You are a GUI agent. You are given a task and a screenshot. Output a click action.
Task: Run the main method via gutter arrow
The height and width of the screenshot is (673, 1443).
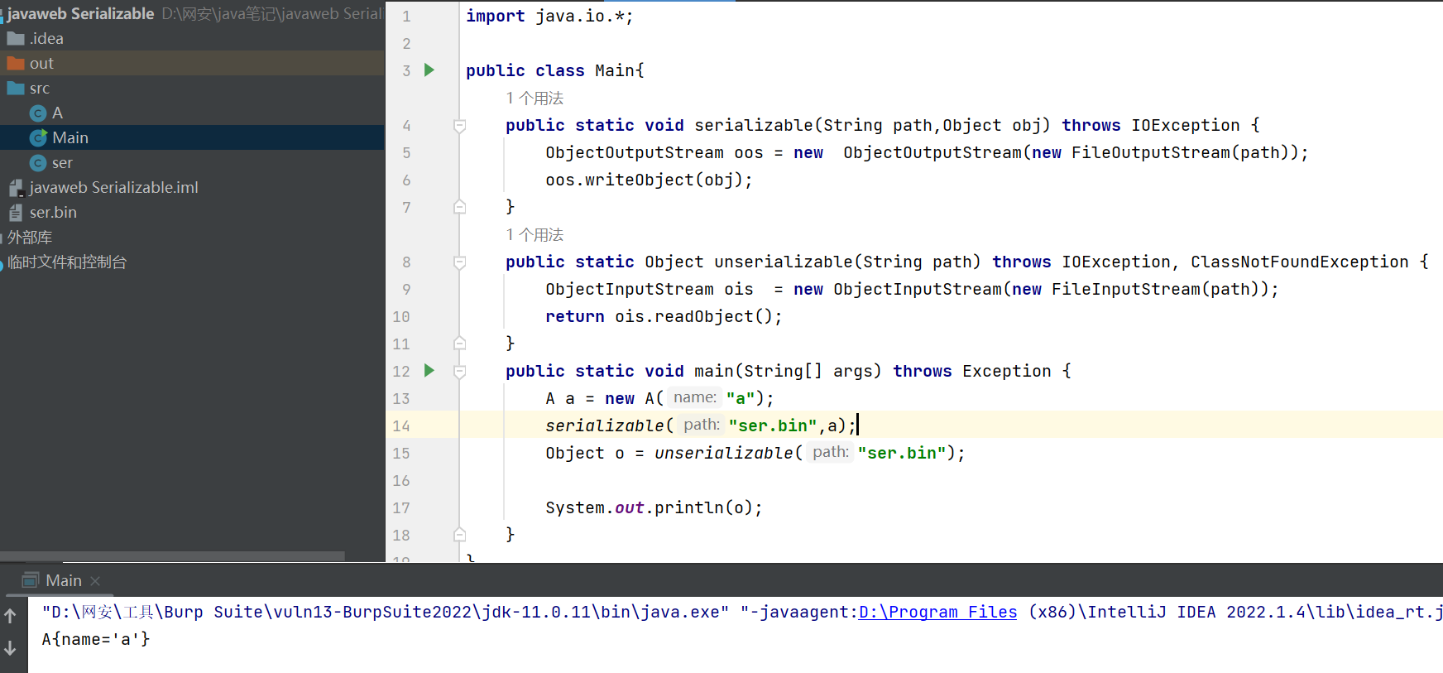click(x=429, y=371)
